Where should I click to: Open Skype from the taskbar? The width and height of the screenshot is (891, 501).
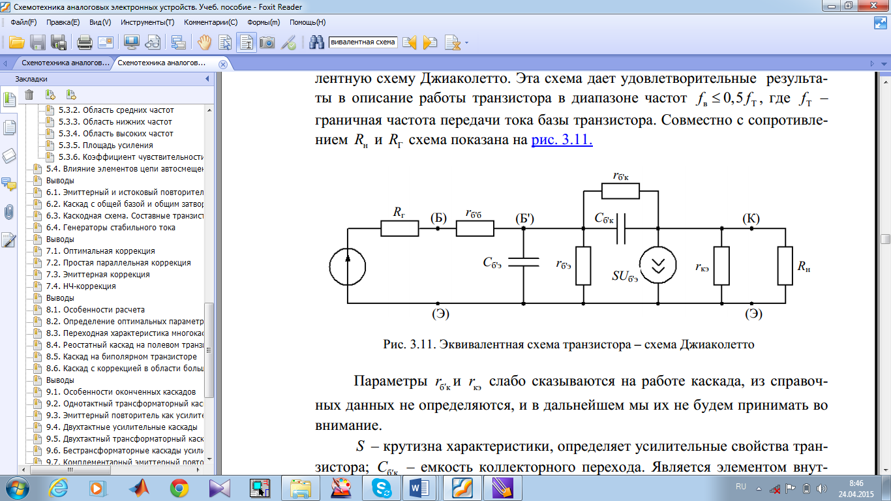(382, 487)
